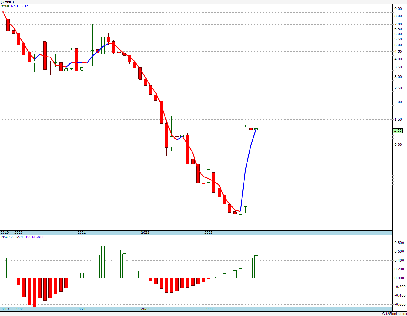The image size is (407, 316).
Task: Click the 5.00 price axis label
Action: (398, 45)
